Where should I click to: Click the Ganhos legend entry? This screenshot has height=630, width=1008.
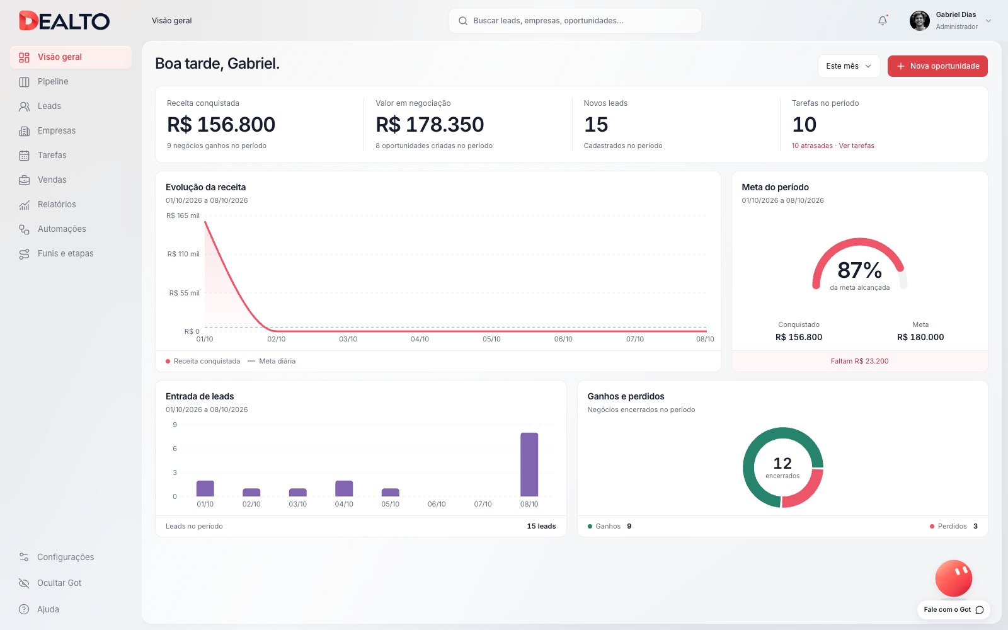[609, 527]
